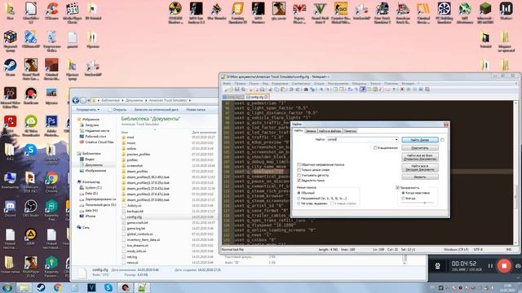Image resolution: width=522 pixels, height=293 pixels.
Task: Open the Google Chrome desktop shortcut
Action: [x=51, y=182]
